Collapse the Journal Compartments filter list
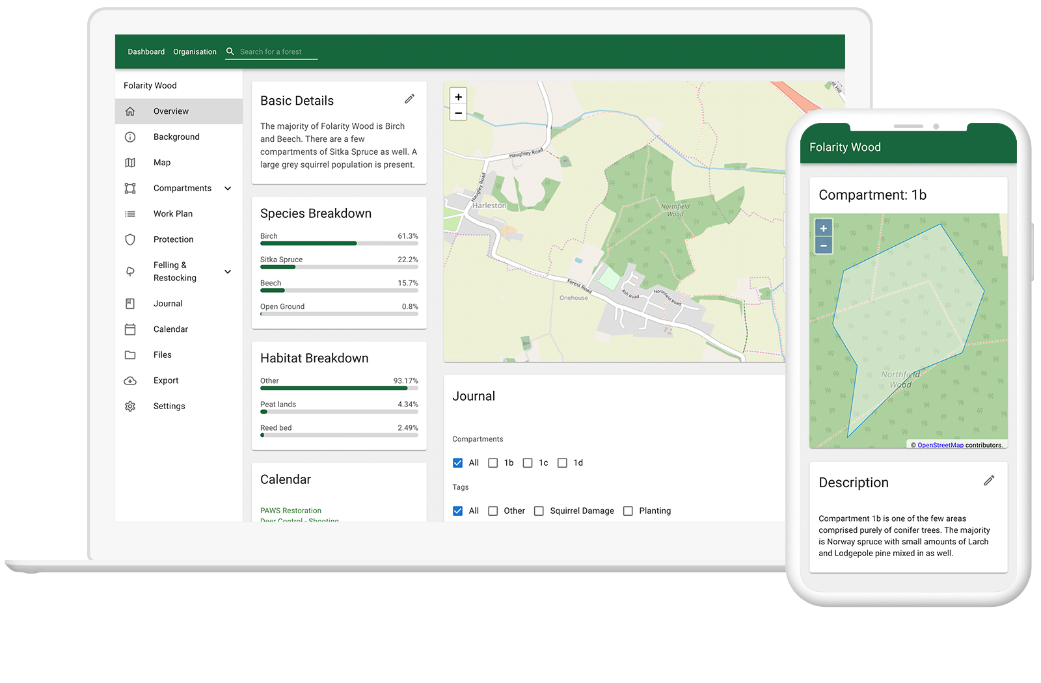1041x683 pixels. (478, 438)
